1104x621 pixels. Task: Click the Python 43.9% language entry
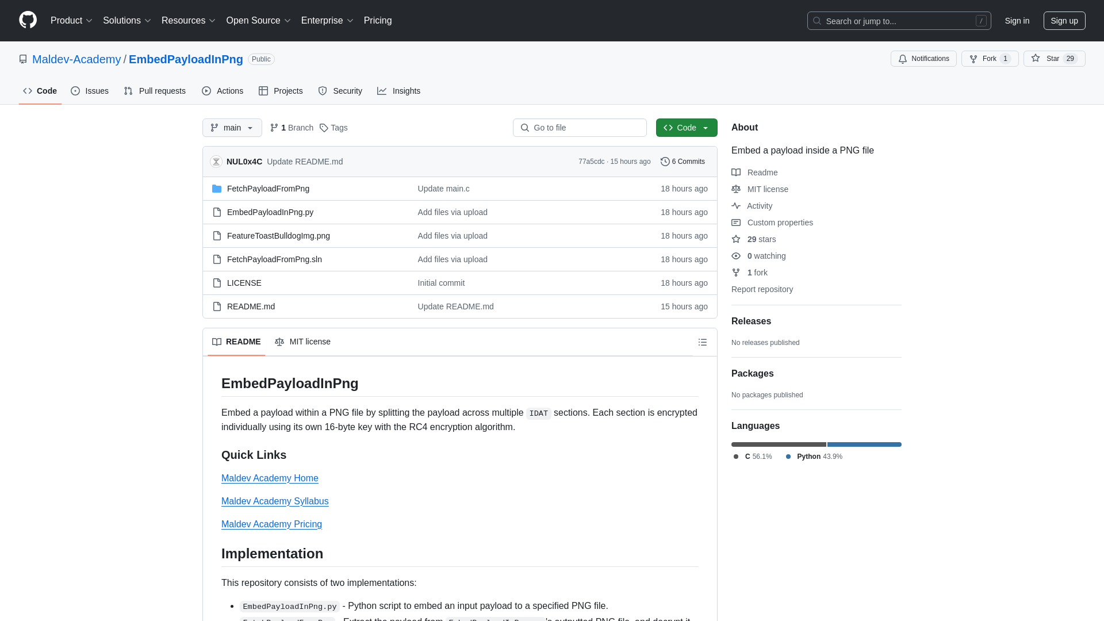click(814, 457)
